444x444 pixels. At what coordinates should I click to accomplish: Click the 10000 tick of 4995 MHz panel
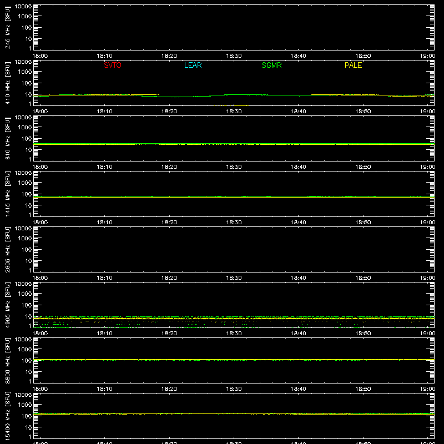(23, 284)
